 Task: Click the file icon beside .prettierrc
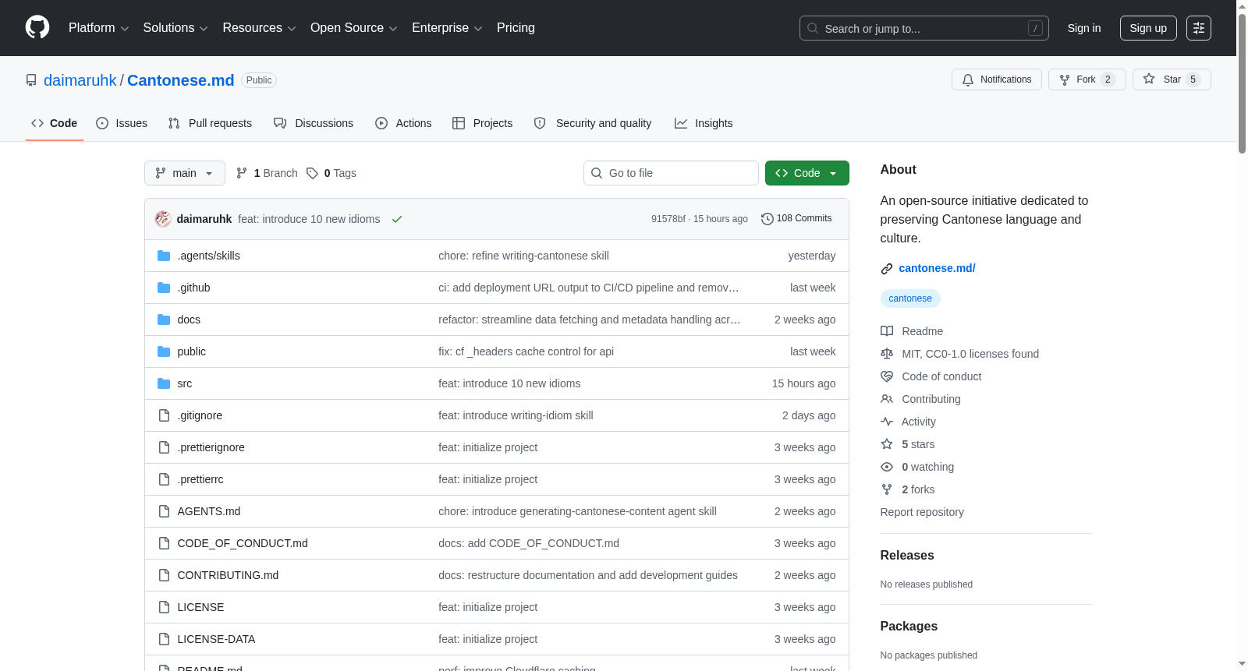[x=164, y=479]
